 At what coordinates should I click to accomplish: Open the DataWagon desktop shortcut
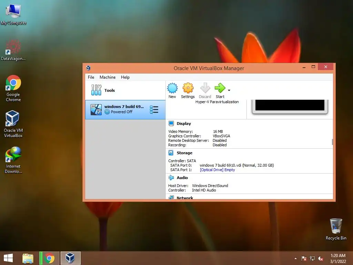click(x=13, y=50)
